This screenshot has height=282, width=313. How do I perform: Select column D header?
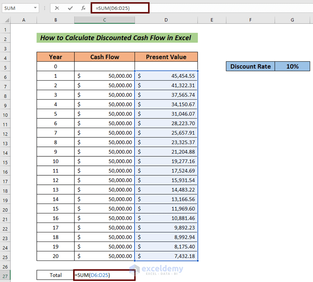pyautogui.click(x=166, y=20)
